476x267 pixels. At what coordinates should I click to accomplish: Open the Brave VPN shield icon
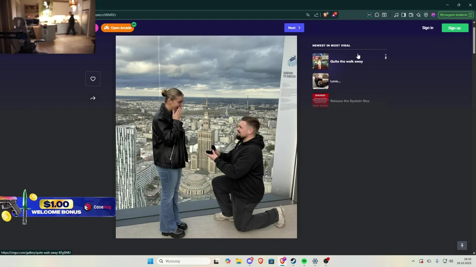click(x=426, y=15)
